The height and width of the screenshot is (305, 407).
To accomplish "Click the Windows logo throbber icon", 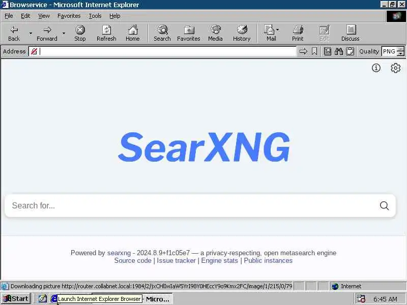I will [x=396, y=16].
